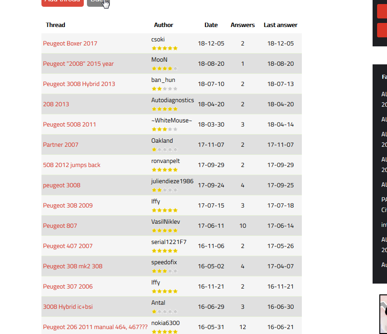Click author name speedofix
The width and height of the screenshot is (387, 334).
[164, 262]
